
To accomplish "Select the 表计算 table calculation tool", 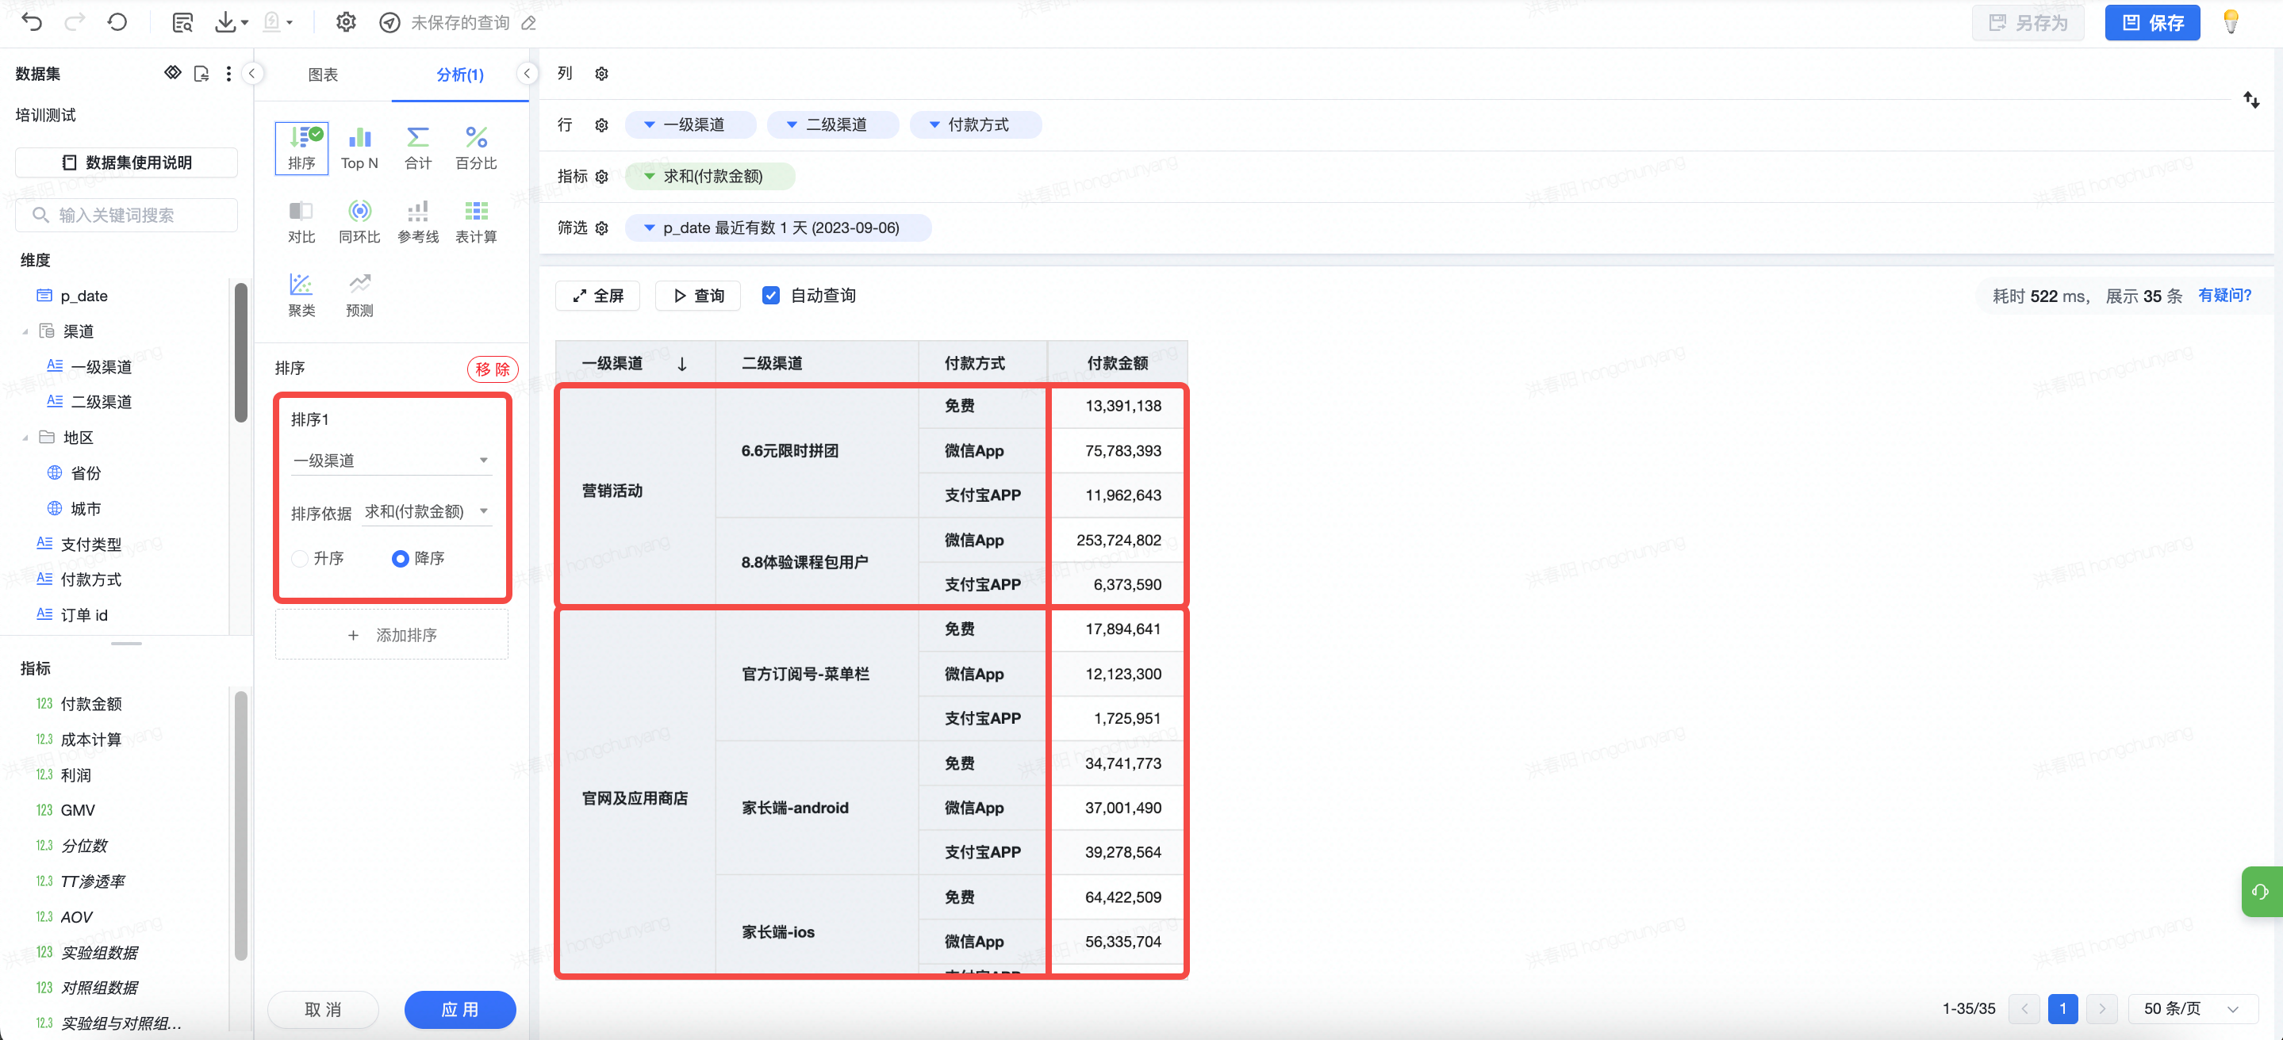I will 476,221.
